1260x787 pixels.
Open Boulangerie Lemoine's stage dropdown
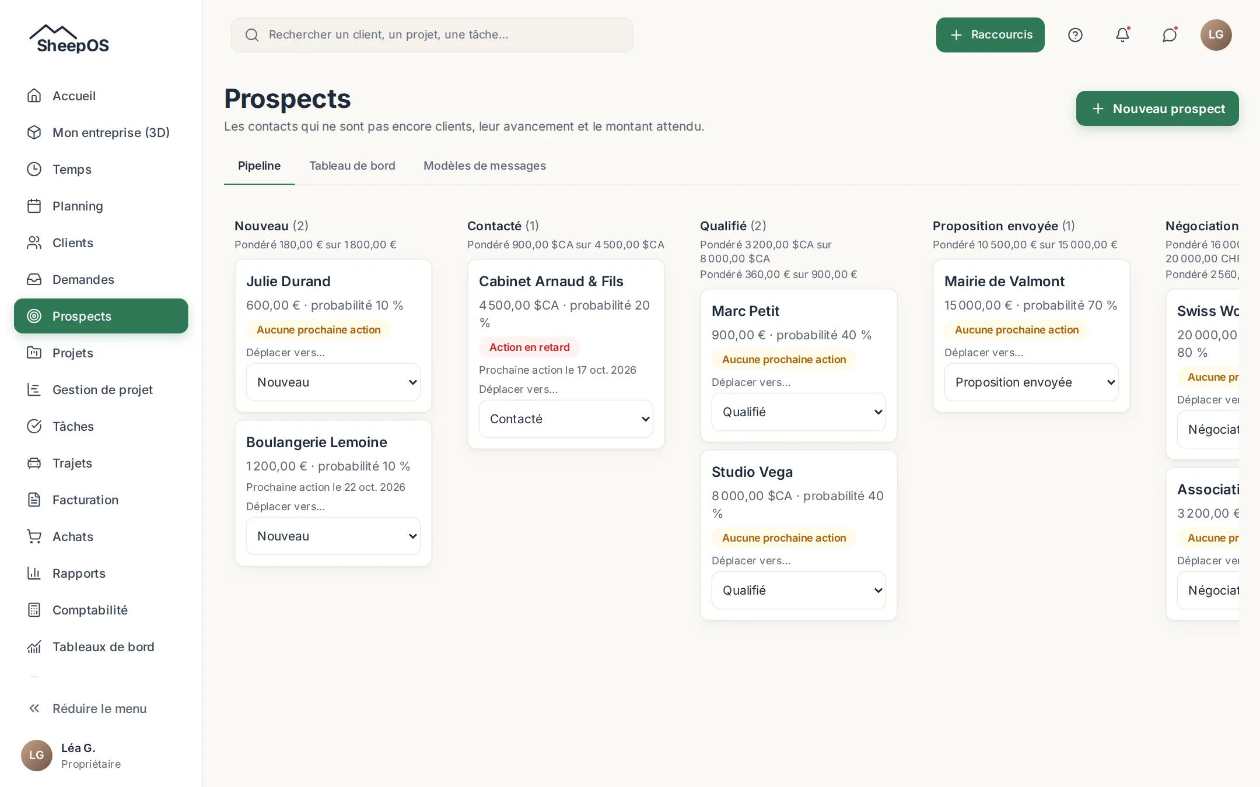pos(333,536)
